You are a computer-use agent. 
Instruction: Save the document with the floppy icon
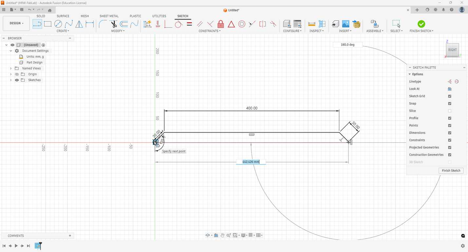(22, 10)
